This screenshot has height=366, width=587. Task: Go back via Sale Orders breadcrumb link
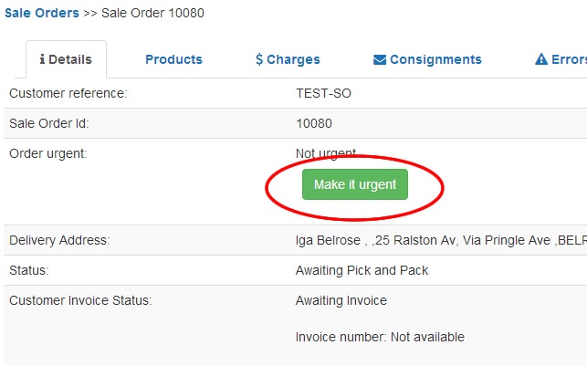(42, 13)
